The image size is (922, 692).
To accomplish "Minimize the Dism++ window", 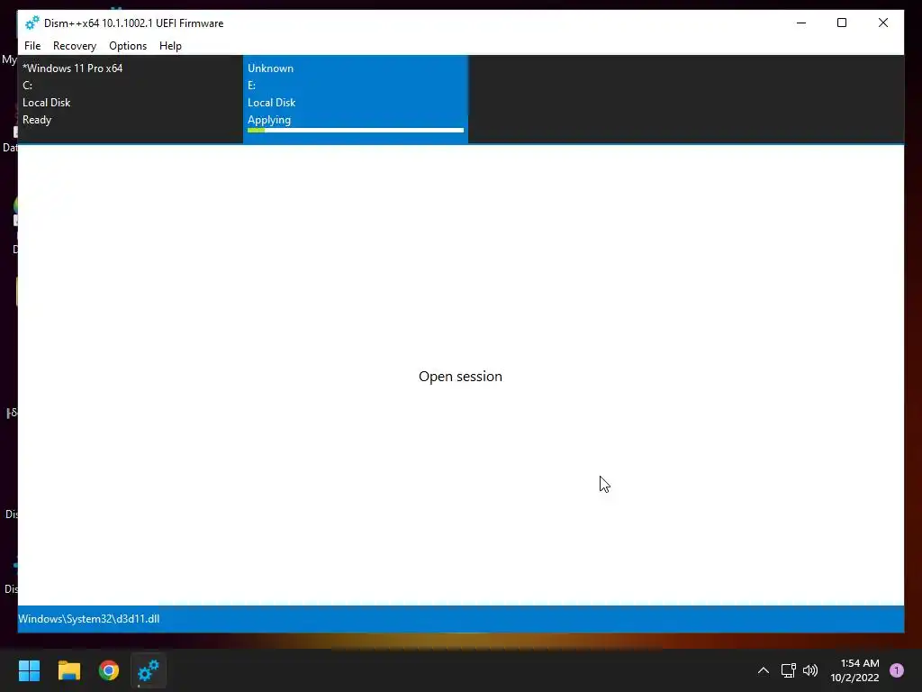I will coord(801,23).
